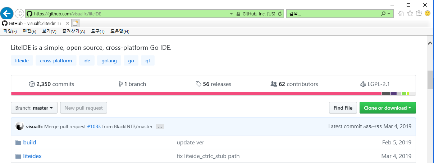Click the golang topic tag
The height and width of the screenshot is (163, 434).
[109, 61]
